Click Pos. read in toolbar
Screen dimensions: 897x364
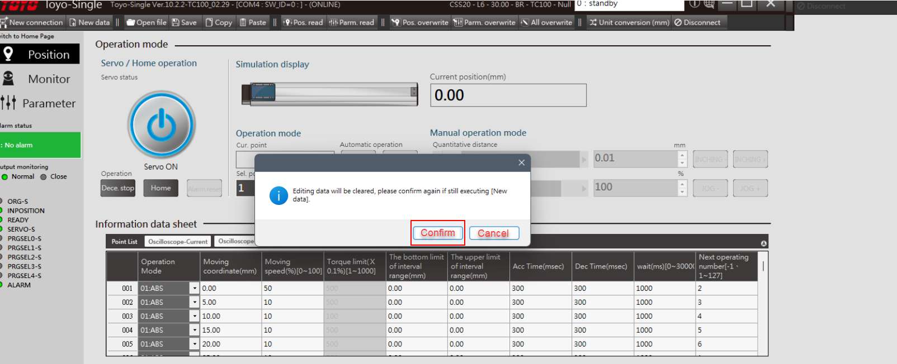pos(303,22)
